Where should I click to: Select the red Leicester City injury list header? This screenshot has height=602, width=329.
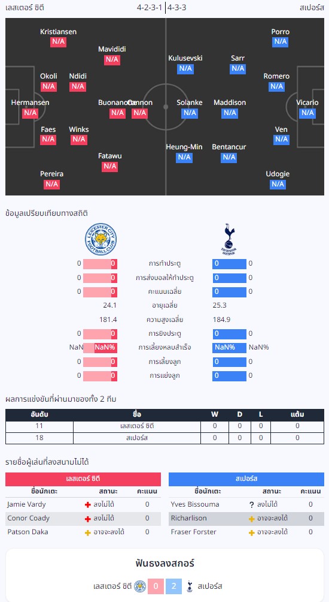coord(83,479)
